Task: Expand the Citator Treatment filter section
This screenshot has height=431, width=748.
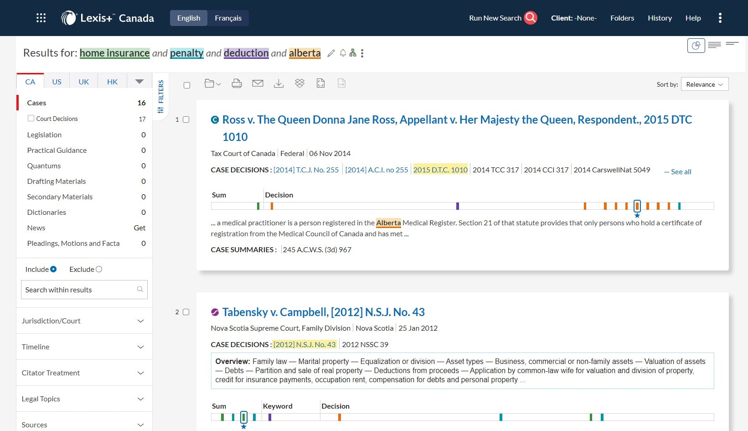Action: 84,373
